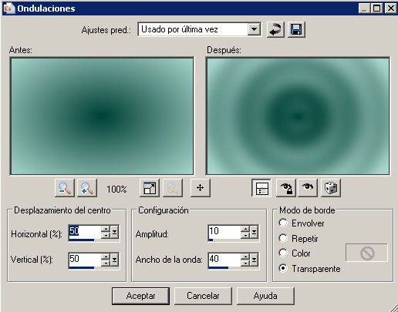Screen dimensions: 398x312
Task: Click the Cancelar button
Action: pyautogui.click(x=203, y=296)
